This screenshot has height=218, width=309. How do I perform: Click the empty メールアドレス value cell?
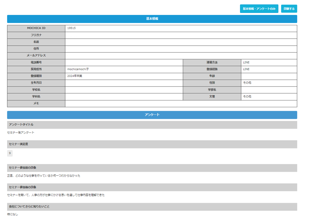tap(181, 56)
